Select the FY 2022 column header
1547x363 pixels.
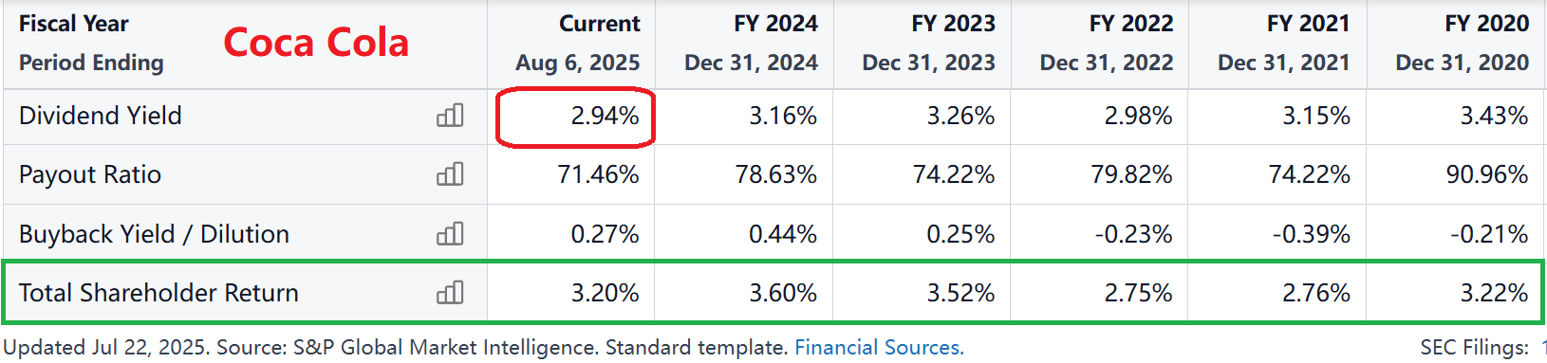click(x=1106, y=44)
